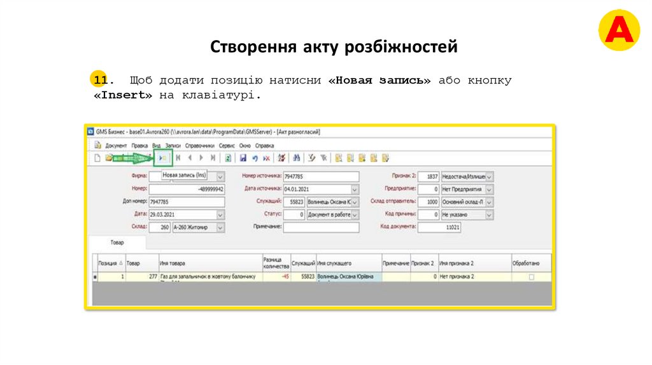Click the blue undo arrow icon
652x365 pixels.
pos(255,158)
